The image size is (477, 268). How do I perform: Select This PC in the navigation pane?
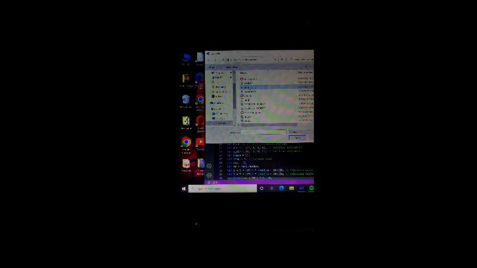click(x=217, y=109)
